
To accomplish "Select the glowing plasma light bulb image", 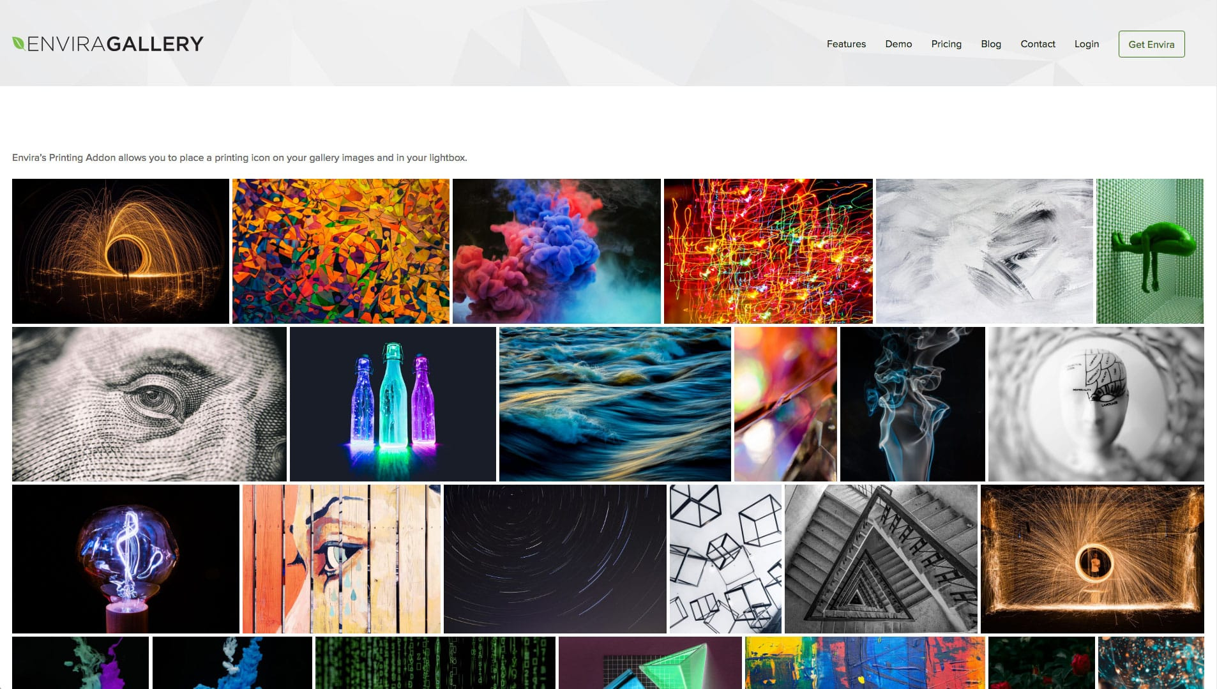I will pyautogui.click(x=125, y=559).
